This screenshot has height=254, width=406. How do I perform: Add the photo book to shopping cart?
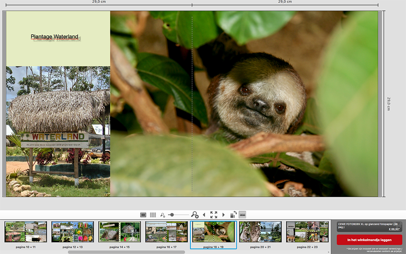coord(370,240)
